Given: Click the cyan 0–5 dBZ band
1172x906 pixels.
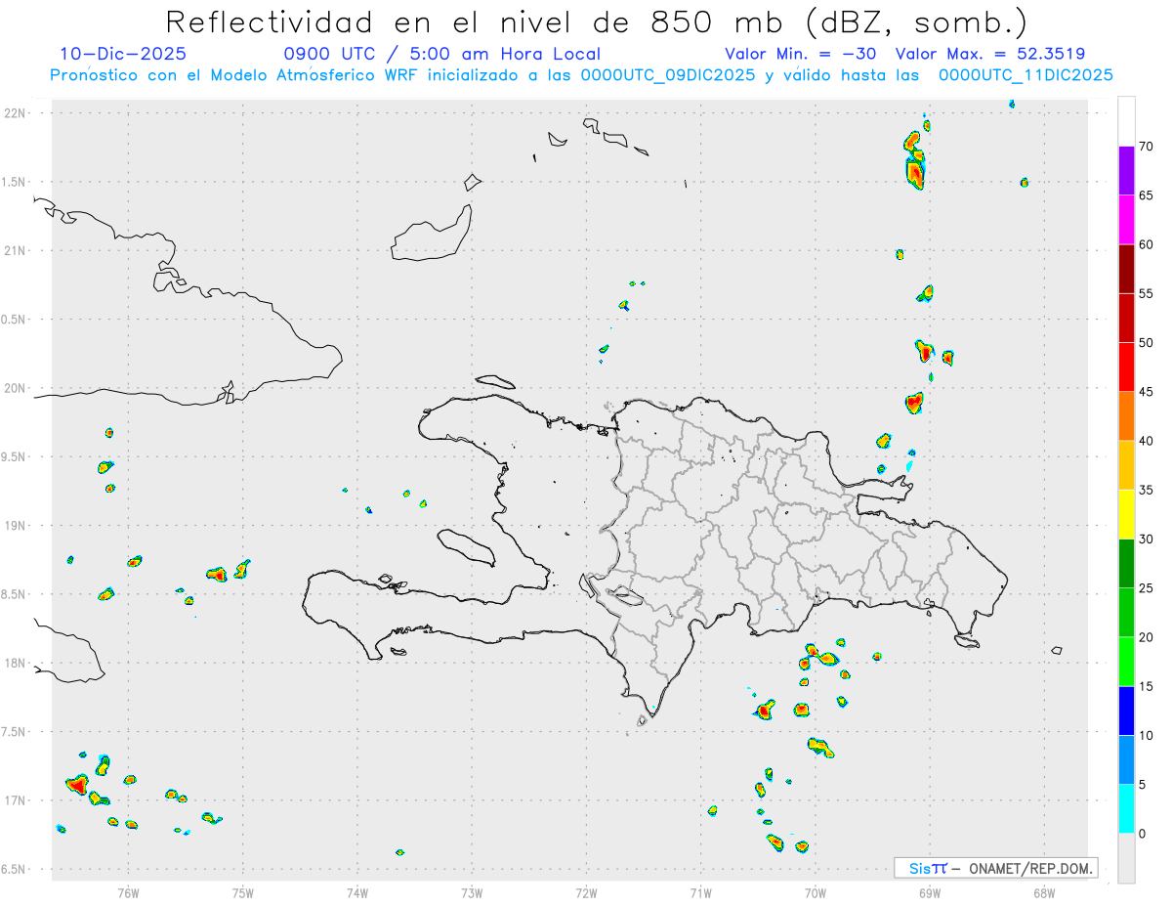Looking at the screenshot, I should click(x=1126, y=809).
